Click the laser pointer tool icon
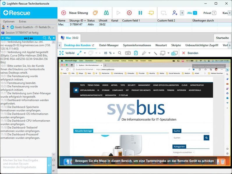 click(x=155, y=53)
